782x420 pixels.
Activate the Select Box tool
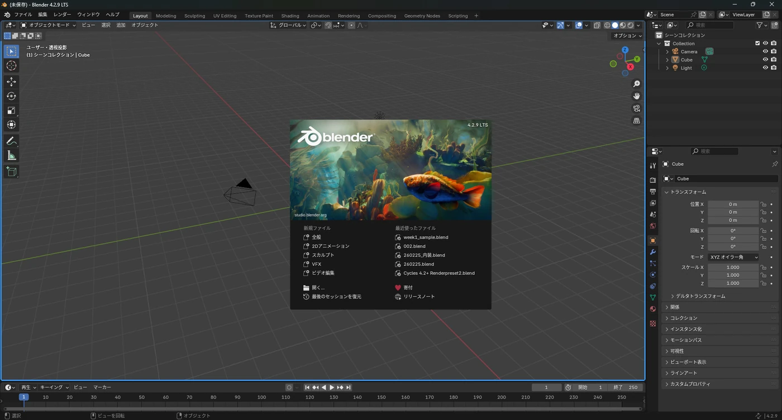coord(11,51)
